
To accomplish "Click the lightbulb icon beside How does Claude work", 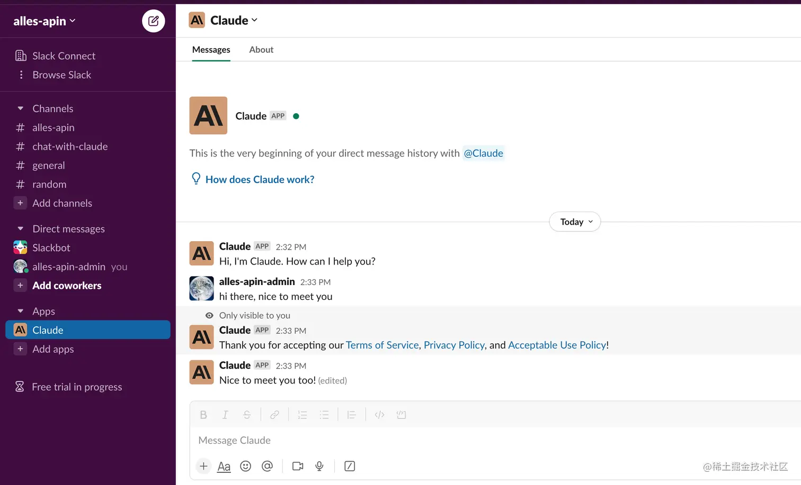I will tap(196, 178).
